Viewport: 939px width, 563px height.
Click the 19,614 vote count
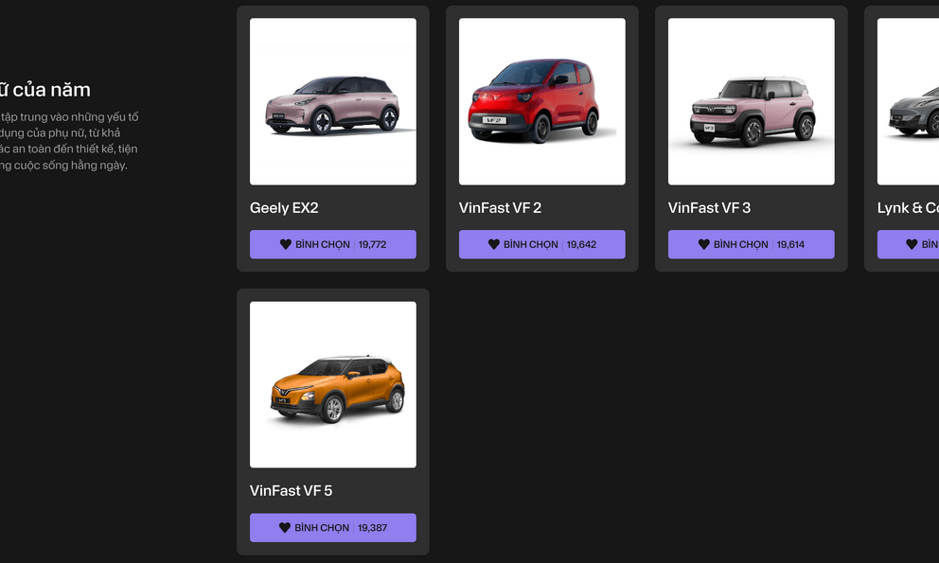[790, 244]
